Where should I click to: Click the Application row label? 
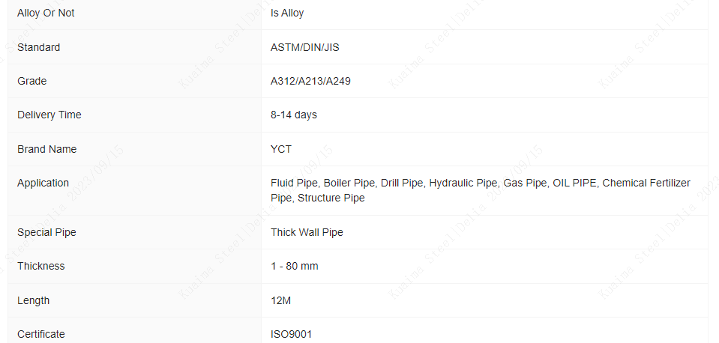pyautogui.click(x=43, y=183)
